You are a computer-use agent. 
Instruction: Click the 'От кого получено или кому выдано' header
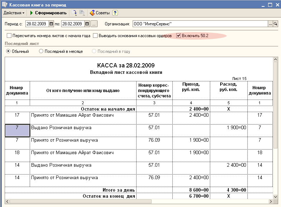click(x=83, y=91)
